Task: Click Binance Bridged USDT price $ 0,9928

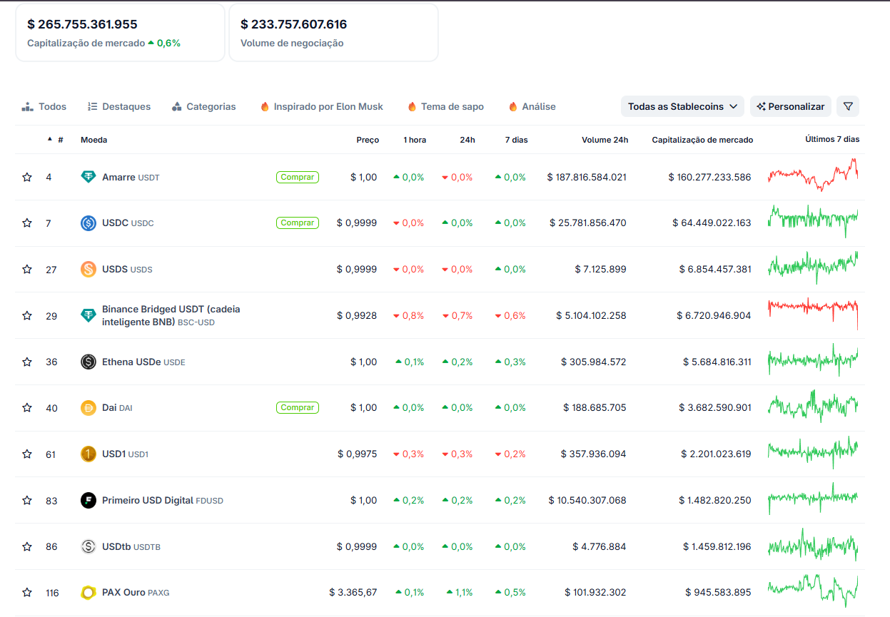Action: pos(357,315)
